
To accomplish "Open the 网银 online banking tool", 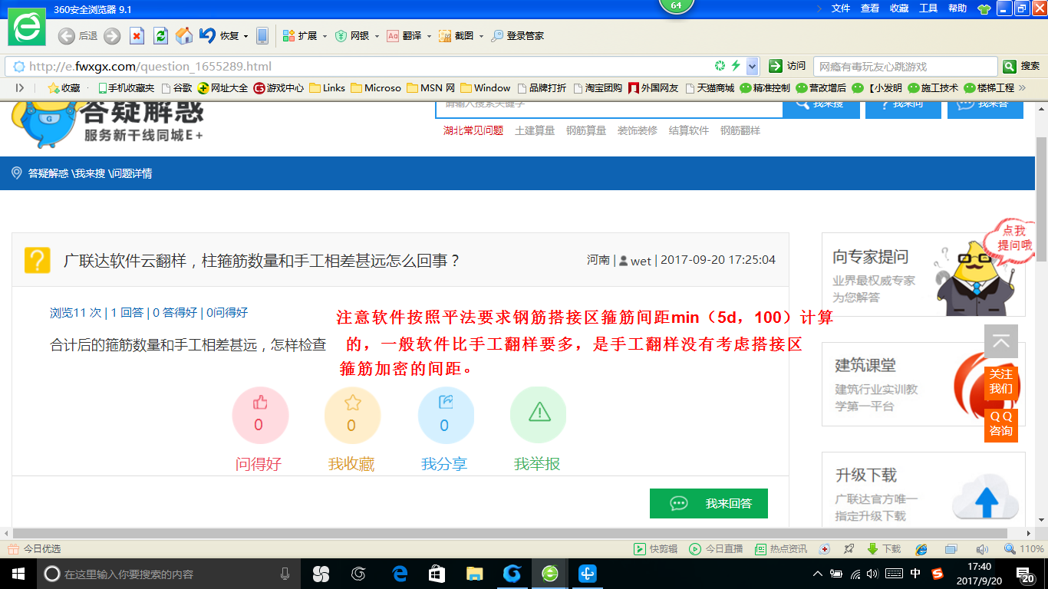I will tap(352, 36).
